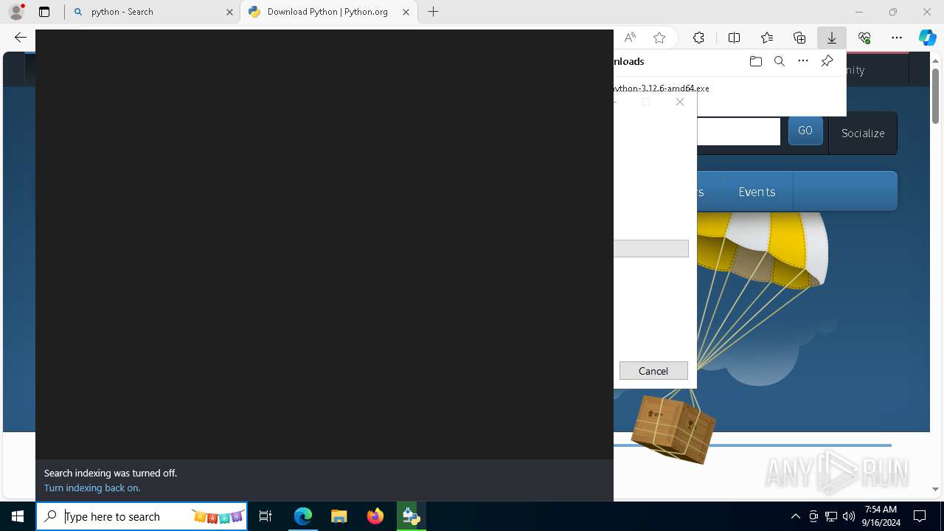Open more options in the Downloads panel
Viewport: 944px width, 531px height.
[x=803, y=61]
